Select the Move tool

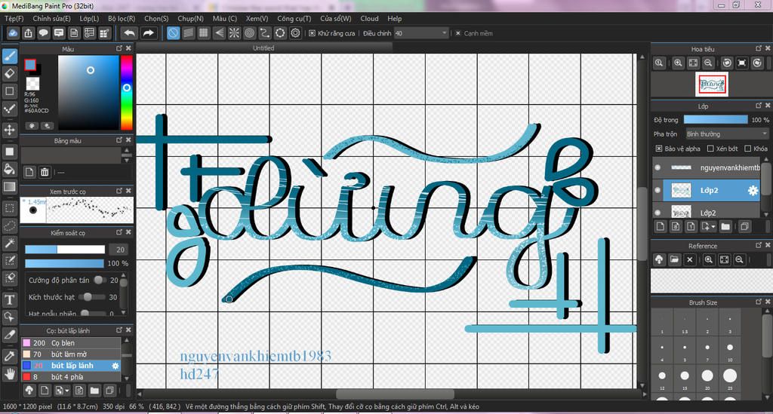tap(9, 130)
